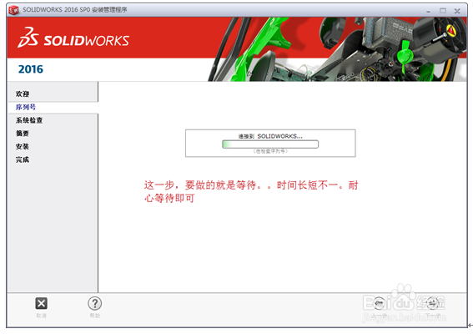Click the Back arrow icon
473x334 pixels.
(379, 303)
